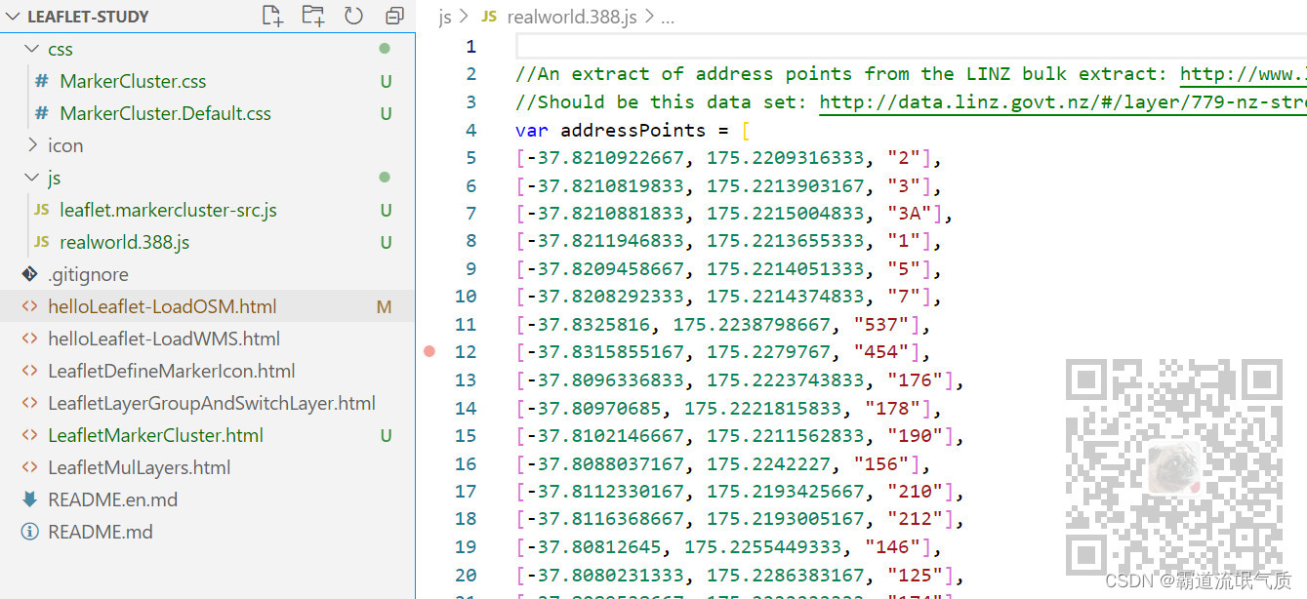
Task: Click the HTML icon of LeafletMulLayers.html
Action: 29,467
